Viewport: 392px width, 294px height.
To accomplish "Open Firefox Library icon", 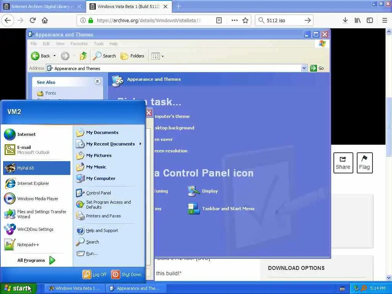I will (358, 21).
